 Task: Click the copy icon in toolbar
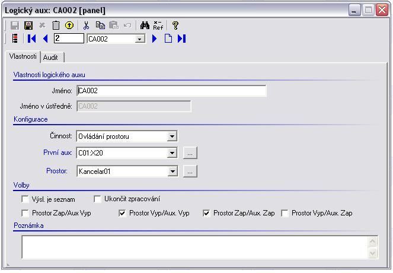(x=100, y=26)
